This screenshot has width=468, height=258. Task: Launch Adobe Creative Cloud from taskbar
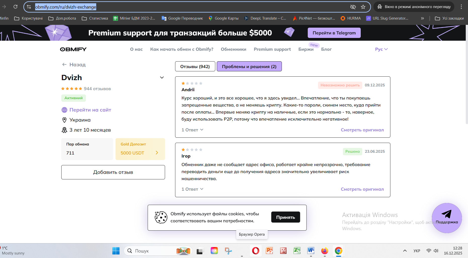click(x=214, y=251)
